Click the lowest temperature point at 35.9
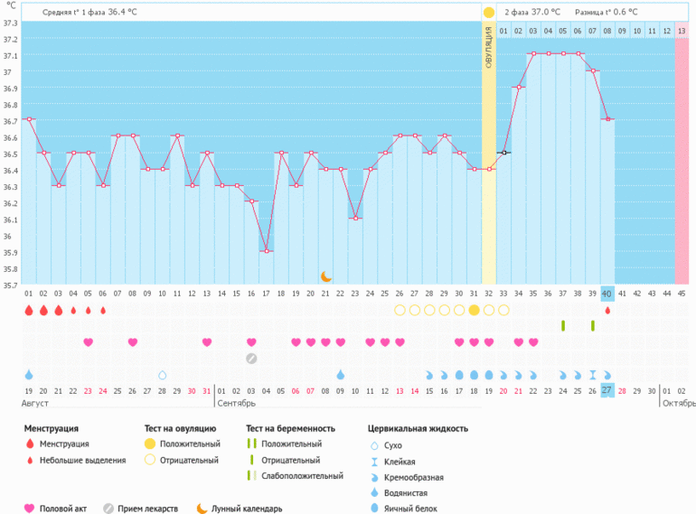Image resolution: width=696 pixels, height=514 pixels. click(267, 251)
